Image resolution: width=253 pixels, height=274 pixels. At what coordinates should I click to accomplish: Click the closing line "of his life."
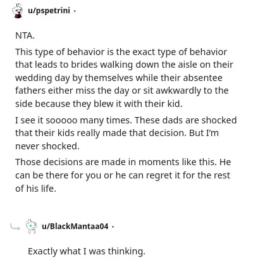point(35,189)
